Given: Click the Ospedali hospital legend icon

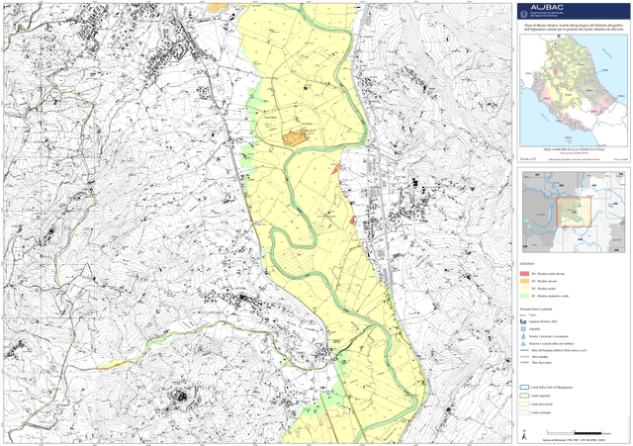Looking at the screenshot, I should tap(523, 329).
